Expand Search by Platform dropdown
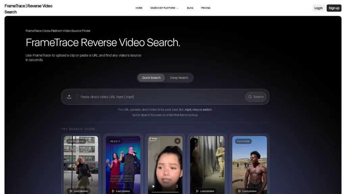Screen dimensions: 346x194 click(165, 8)
